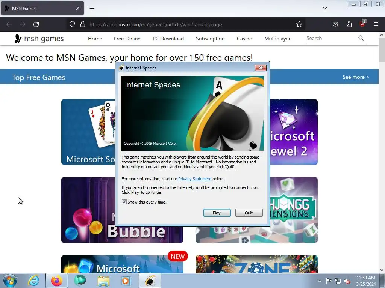Click the search magnifier icon
This screenshot has height=288, width=385.
pos(361,38)
